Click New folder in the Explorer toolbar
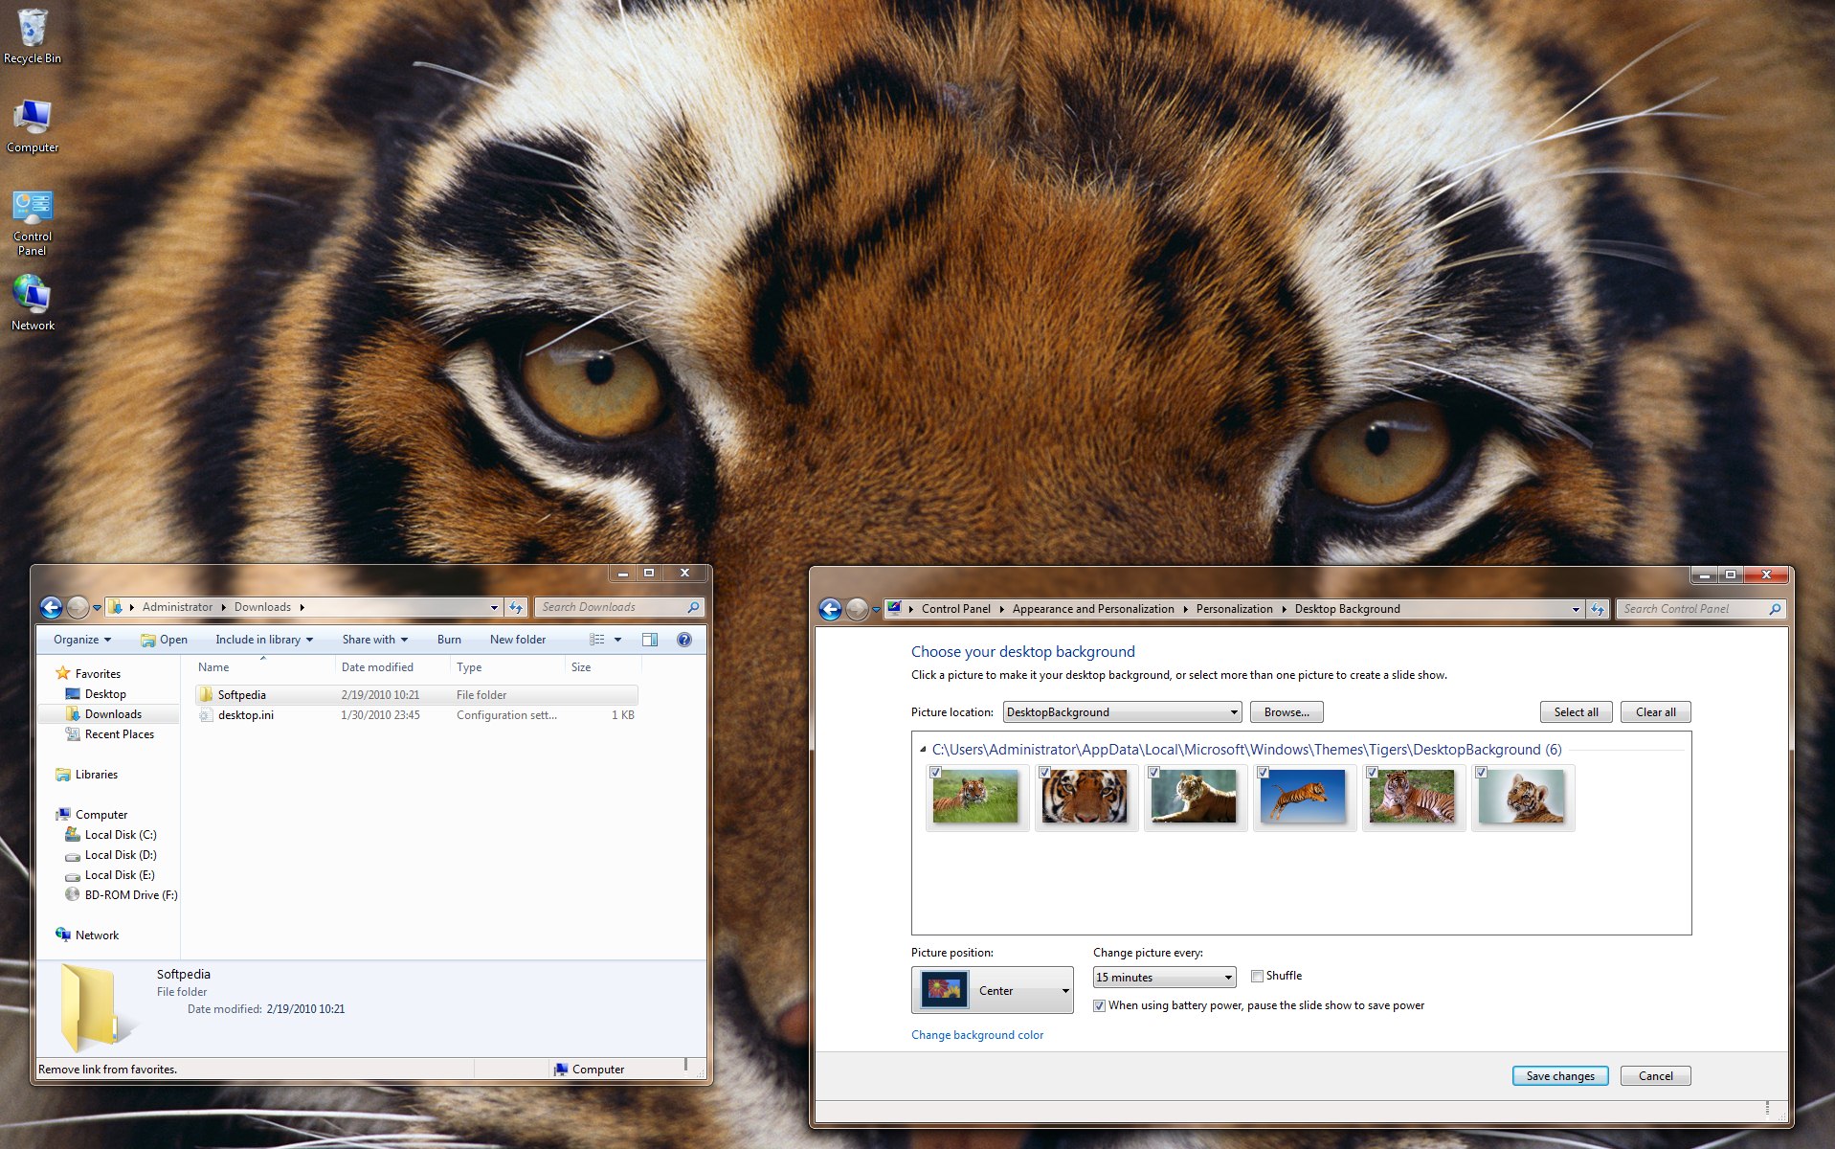Viewport: 1835px width, 1149px height. 518,640
